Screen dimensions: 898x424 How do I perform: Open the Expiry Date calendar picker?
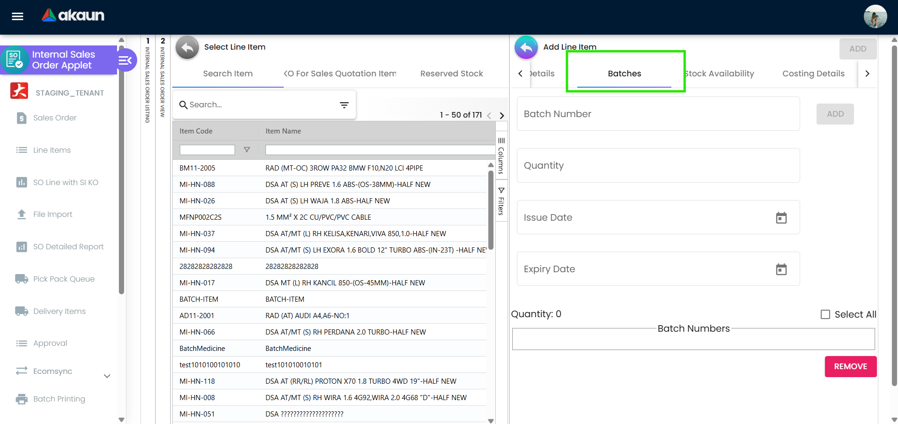point(781,269)
